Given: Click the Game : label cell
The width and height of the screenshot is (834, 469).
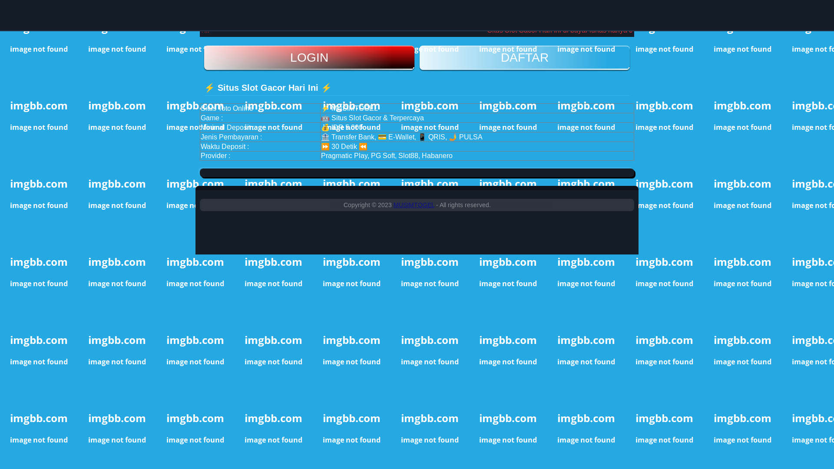Looking at the screenshot, I should click(x=260, y=118).
